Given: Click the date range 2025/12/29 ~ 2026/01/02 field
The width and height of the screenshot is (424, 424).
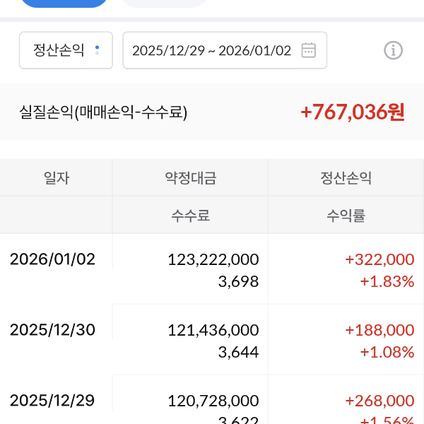Looking at the screenshot, I should (212, 50).
